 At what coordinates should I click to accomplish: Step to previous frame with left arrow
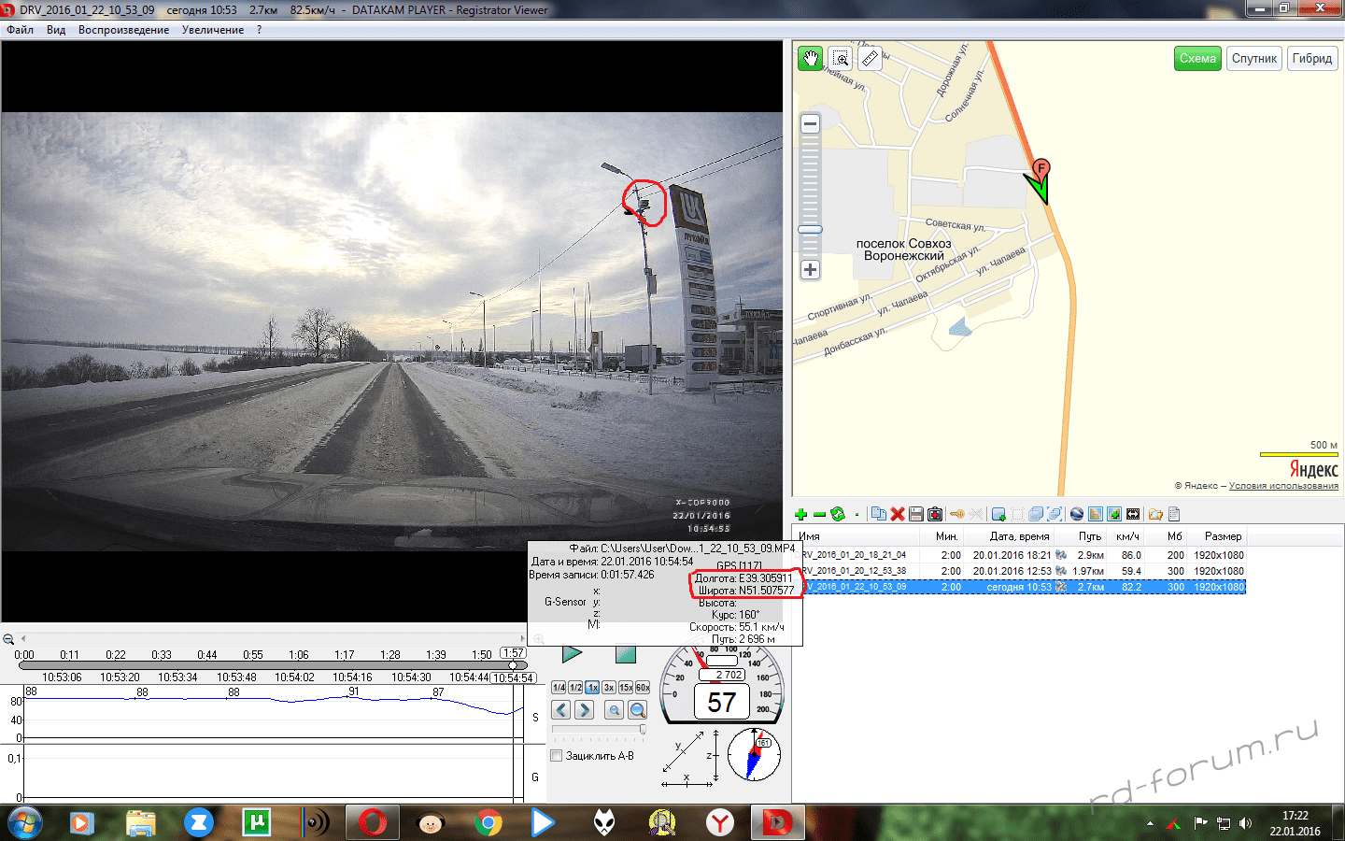coord(561,710)
